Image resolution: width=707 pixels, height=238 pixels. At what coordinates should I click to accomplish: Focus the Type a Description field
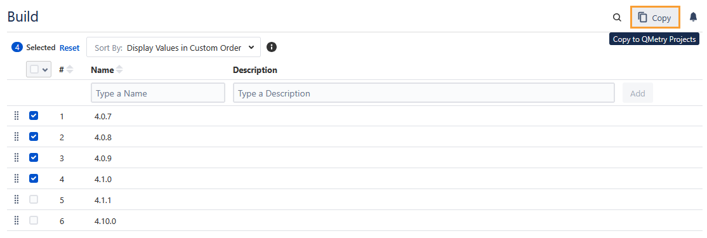[424, 93]
